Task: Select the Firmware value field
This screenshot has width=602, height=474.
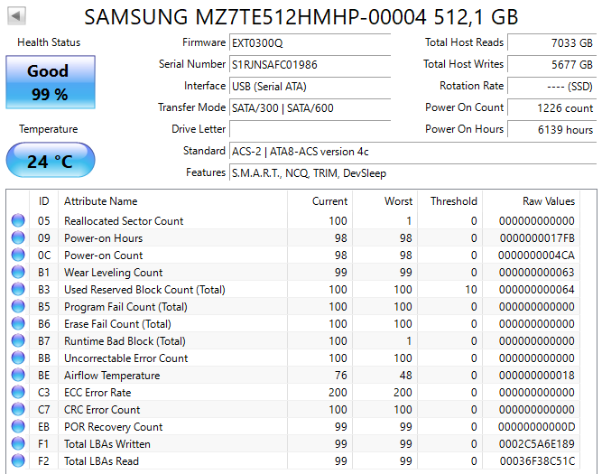Action: (x=310, y=43)
